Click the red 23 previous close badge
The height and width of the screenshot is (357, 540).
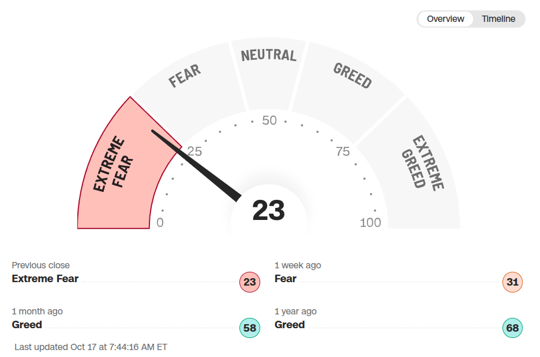tap(250, 282)
